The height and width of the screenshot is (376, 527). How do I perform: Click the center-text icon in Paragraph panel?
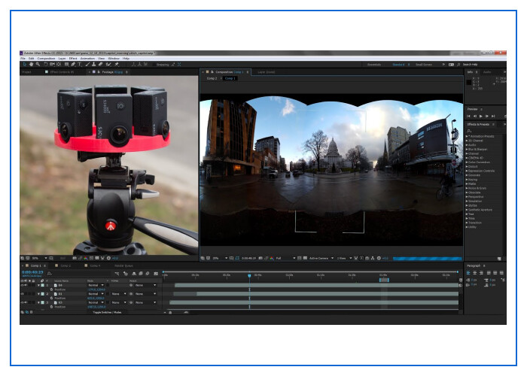[x=475, y=273]
